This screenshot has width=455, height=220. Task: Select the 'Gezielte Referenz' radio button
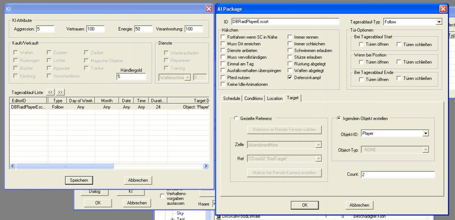coord(236,119)
